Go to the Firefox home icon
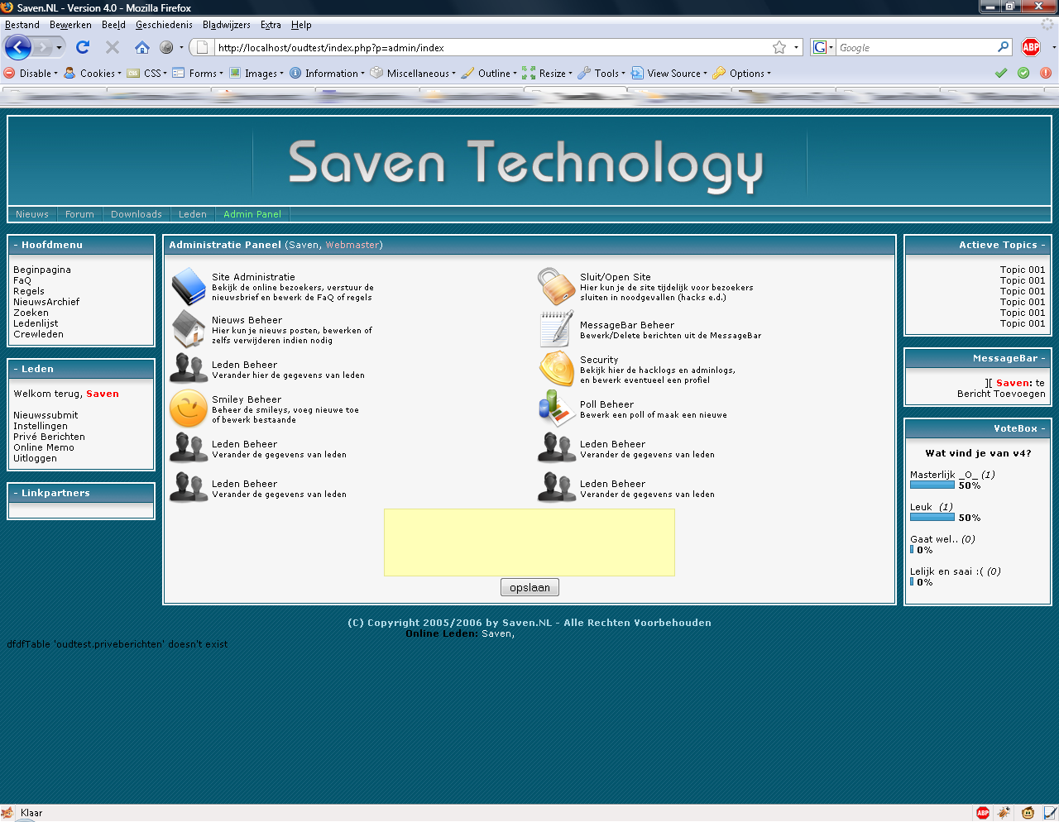Screen dimensions: 1059x822 tap(142, 47)
